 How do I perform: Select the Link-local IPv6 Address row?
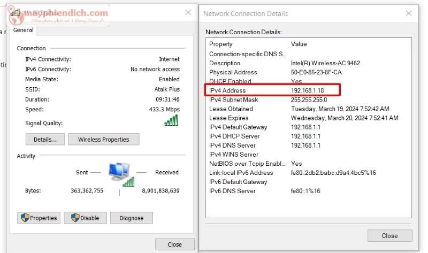[309, 172]
